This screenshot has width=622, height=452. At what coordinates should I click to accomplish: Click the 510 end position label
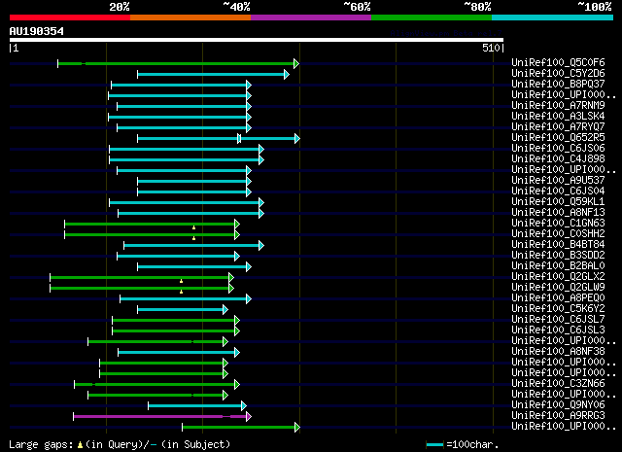(491, 48)
